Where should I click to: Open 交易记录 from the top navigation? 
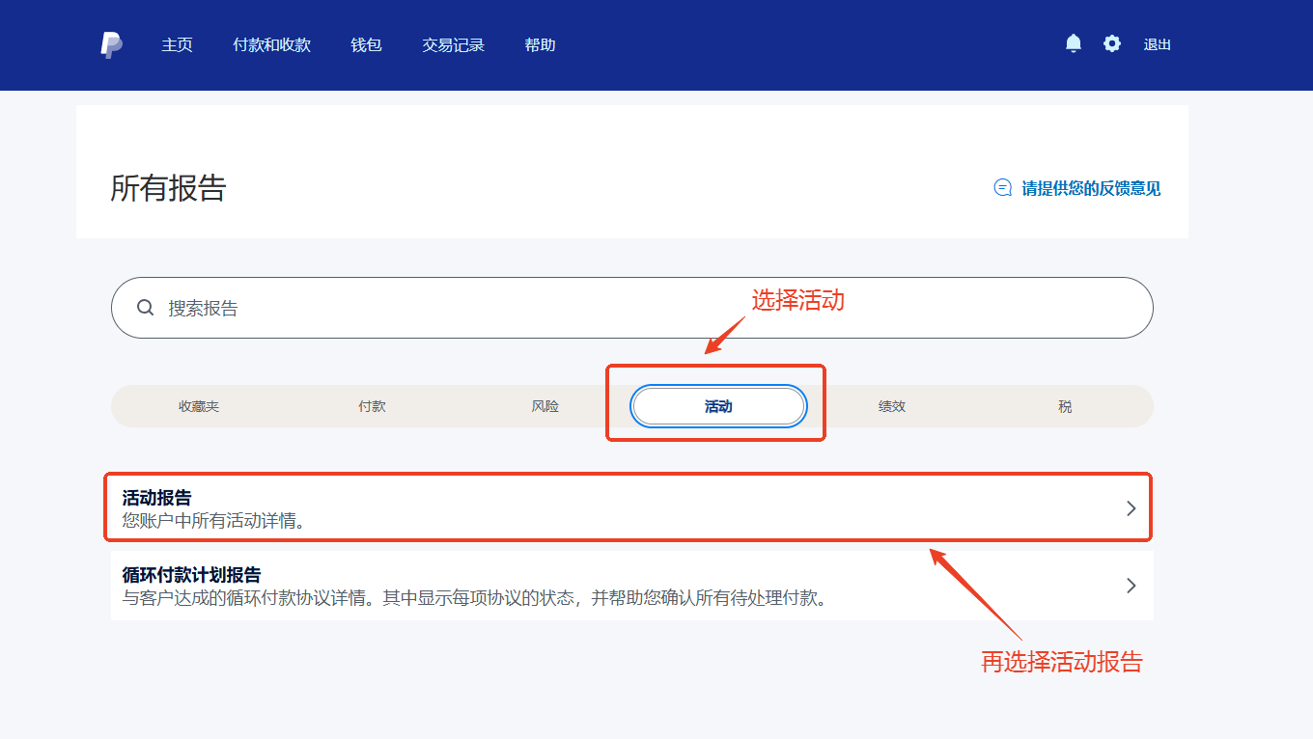pos(453,45)
